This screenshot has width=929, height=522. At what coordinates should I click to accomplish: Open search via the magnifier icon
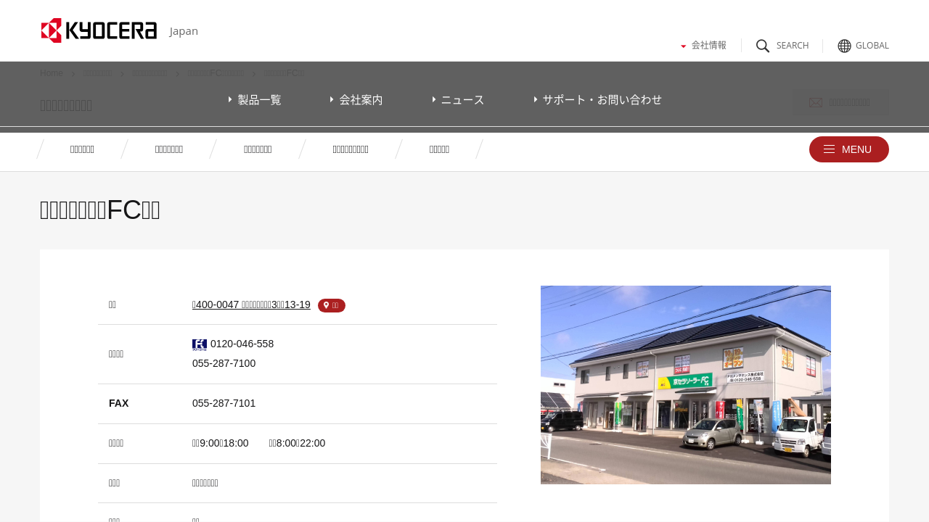(x=763, y=46)
